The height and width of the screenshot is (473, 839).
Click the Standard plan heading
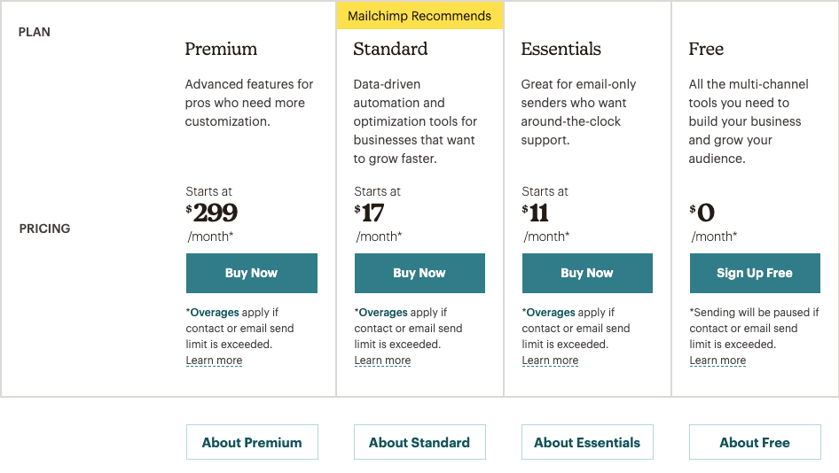390,49
